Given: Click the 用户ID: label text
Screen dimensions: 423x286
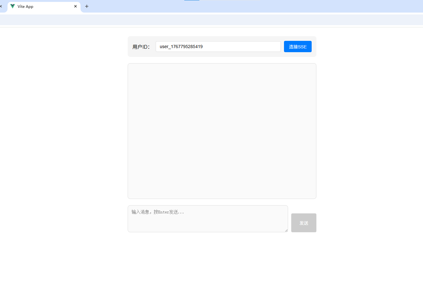Looking at the screenshot, I should (141, 47).
